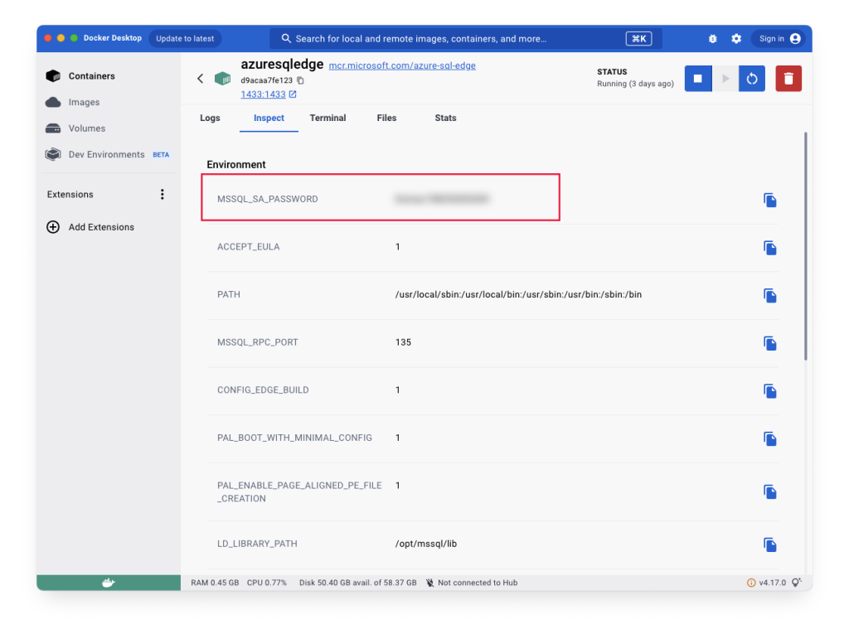Switch to the Logs tab
This screenshot has width=849, height=639.
pyautogui.click(x=210, y=118)
